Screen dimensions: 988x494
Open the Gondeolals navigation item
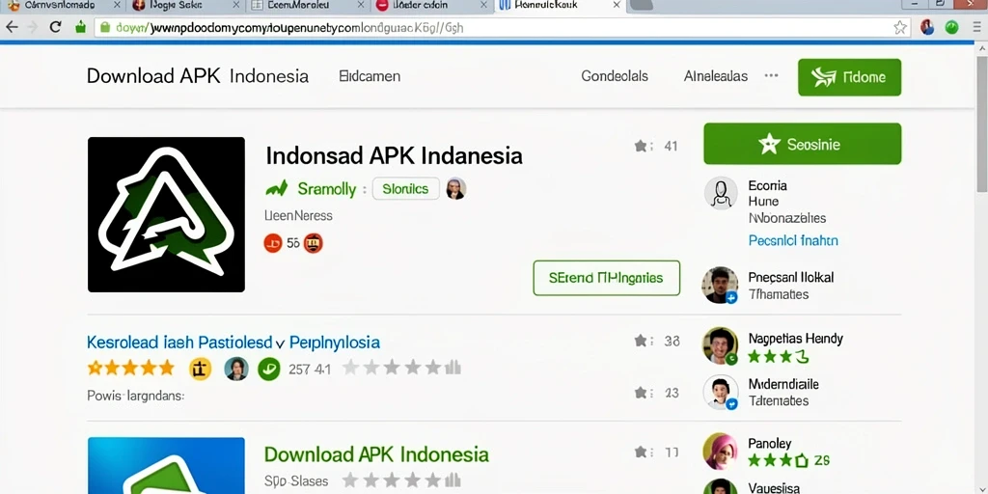pyautogui.click(x=615, y=76)
